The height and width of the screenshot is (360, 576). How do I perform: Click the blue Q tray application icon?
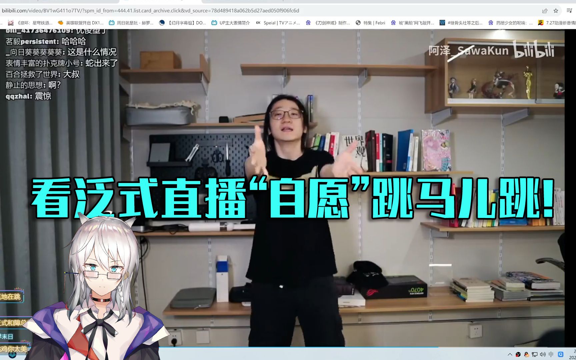(561, 354)
